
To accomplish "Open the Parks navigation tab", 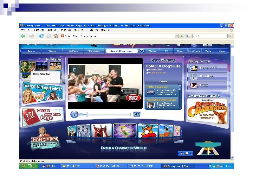I will coord(208,51).
